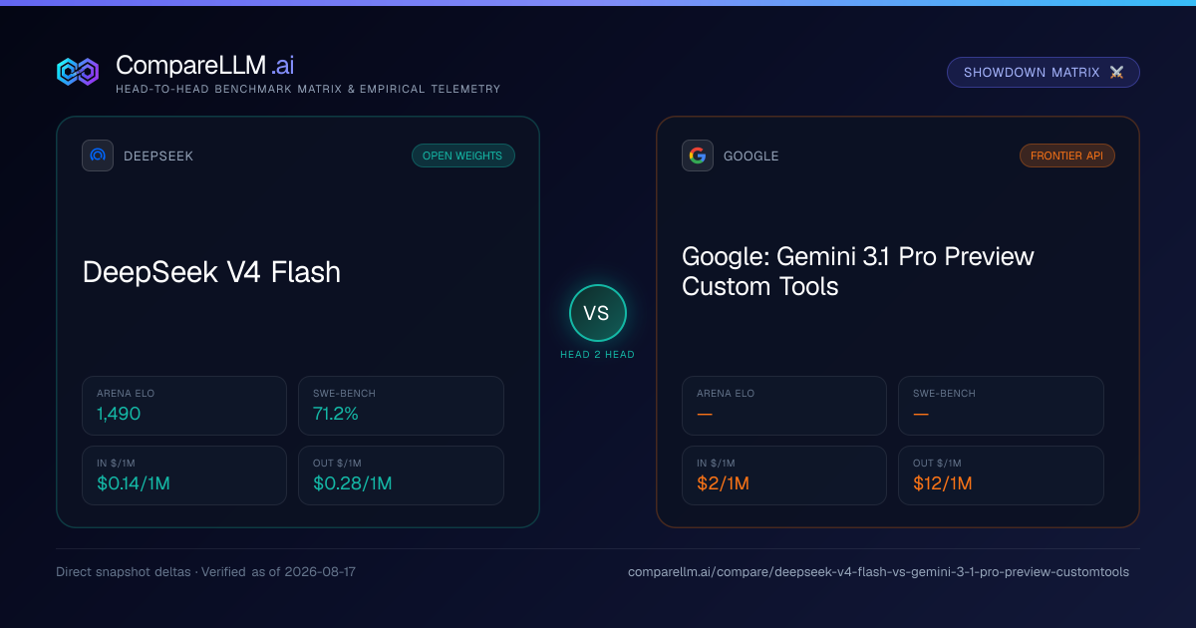Viewport: 1196px width, 628px height.
Task: Select the $0.28/1M output price tile
Action: point(401,475)
